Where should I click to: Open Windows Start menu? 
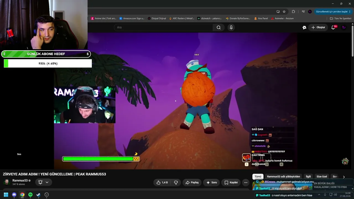point(6,195)
